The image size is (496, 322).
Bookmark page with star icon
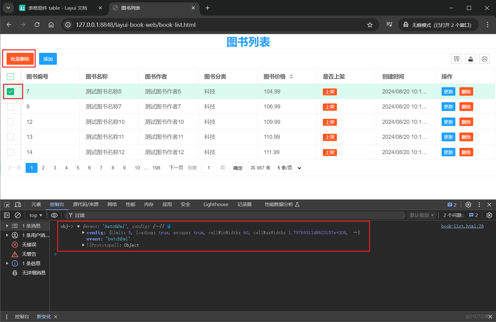coord(370,25)
